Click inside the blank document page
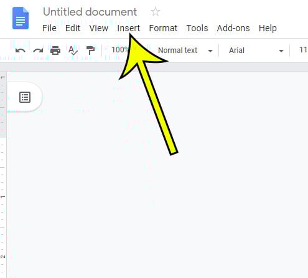 [x=157, y=175]
